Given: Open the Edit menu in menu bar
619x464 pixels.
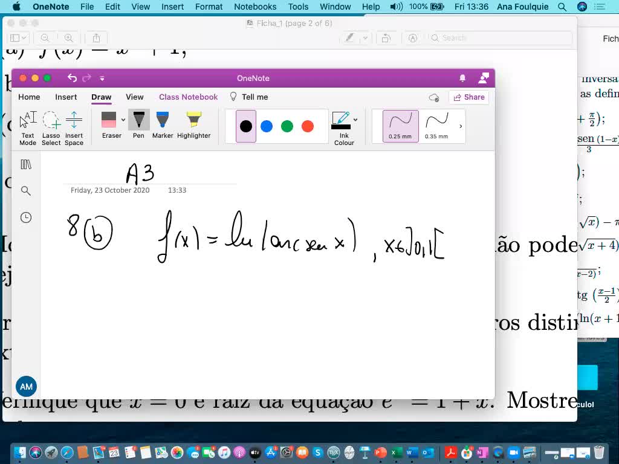Looking at the screenshot, I should [112, 7].
